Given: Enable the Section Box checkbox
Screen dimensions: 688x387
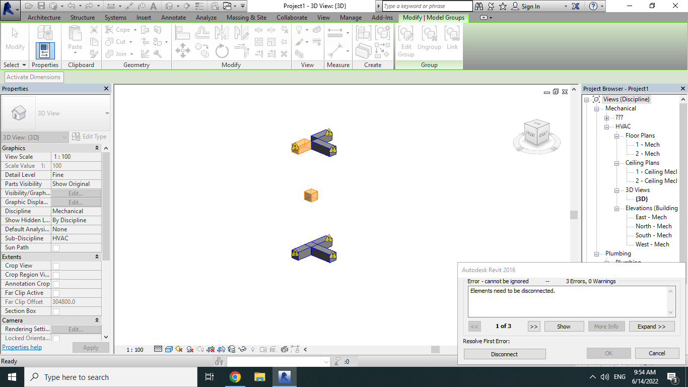Looking at the screenshot, I should coord(55,311).
